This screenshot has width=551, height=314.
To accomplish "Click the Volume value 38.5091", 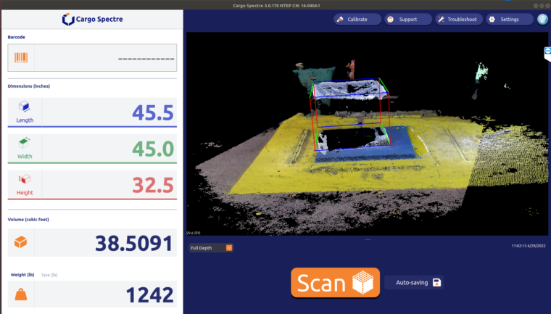I will pos(134,244).
